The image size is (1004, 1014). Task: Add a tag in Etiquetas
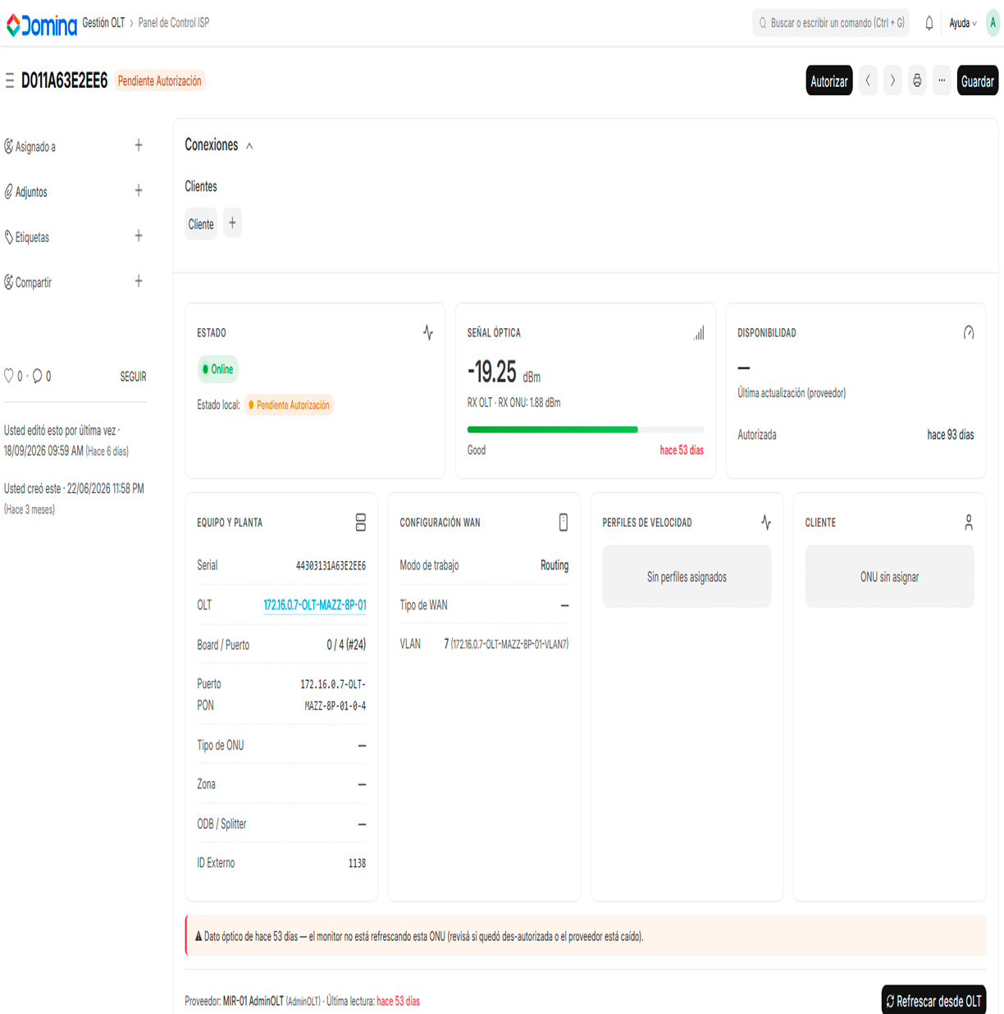(139, 235)
